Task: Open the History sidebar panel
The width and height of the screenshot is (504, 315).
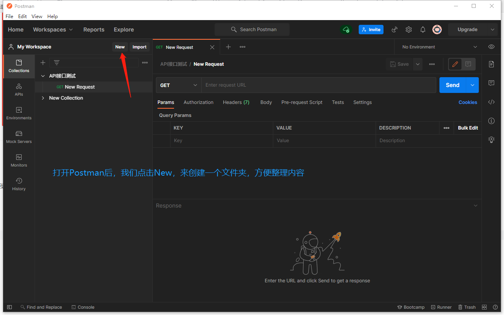Action: point(19,184)
